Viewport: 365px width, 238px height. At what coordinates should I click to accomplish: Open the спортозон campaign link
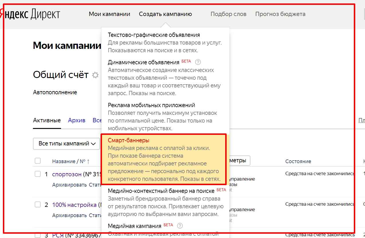[67, 174]
